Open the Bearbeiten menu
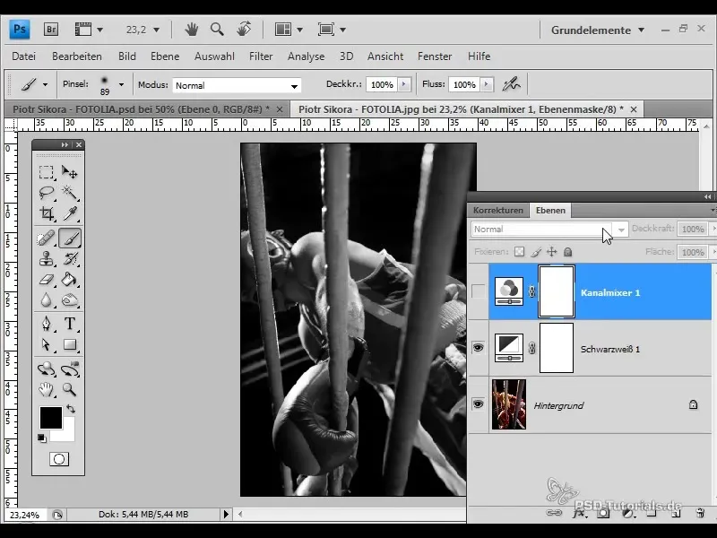This screenshot has height=538, width=717. click(x=77, y=56)
